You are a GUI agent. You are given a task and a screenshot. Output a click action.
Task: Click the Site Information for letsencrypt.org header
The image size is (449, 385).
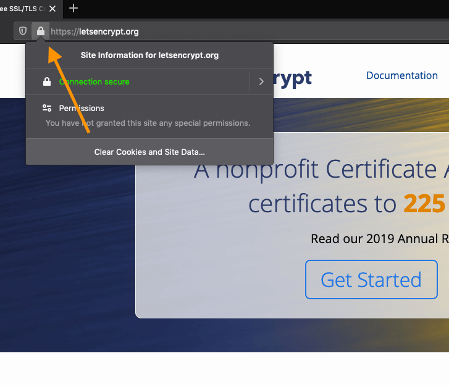point(149,55)
